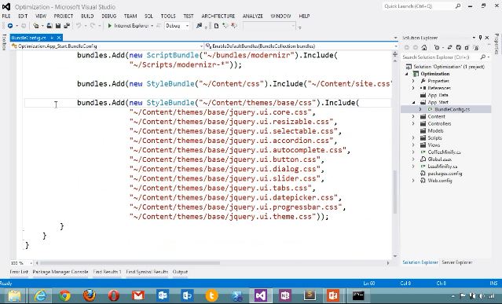The width and height of the screenshot is (502, 304).
Task: Switch to the Error List tab
Action: (19, 272)
